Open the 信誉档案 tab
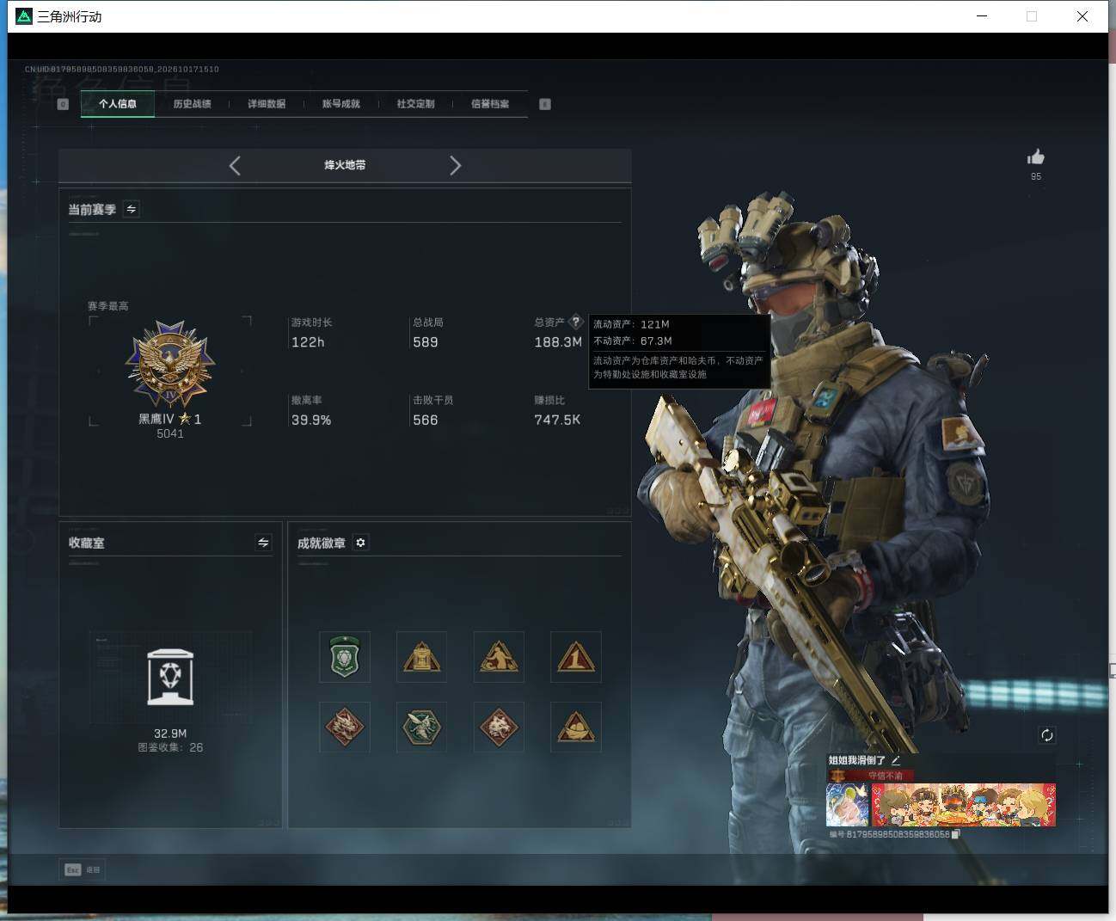The width and height of the screenshot is (1116, 921). (490, 104)
